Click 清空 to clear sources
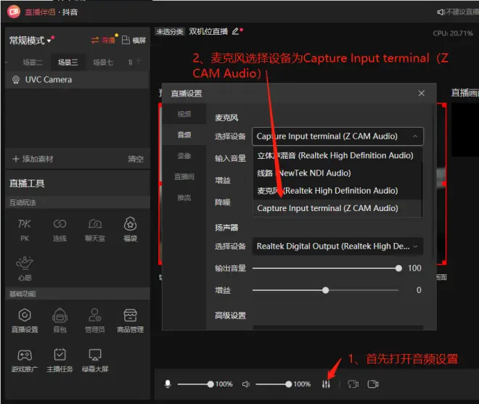 tap(136, 159)
